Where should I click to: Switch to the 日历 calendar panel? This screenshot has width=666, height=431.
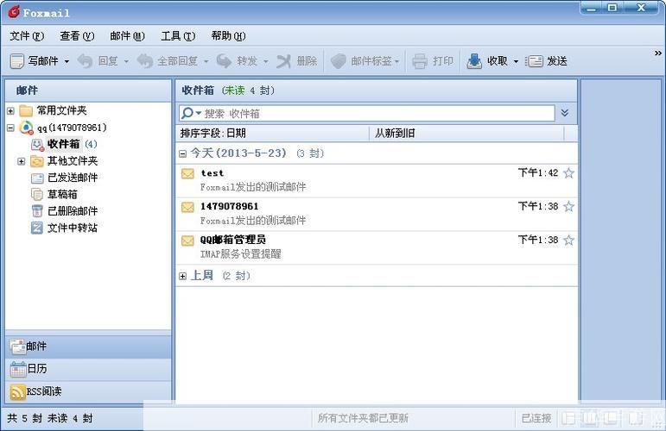88,370
